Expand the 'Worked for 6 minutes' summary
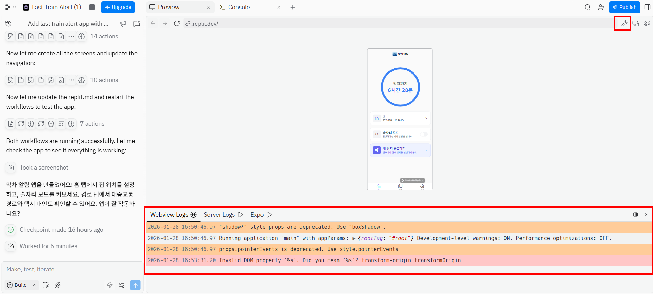The height and width of the screenshot is (294, 653). tap(48, 246)
